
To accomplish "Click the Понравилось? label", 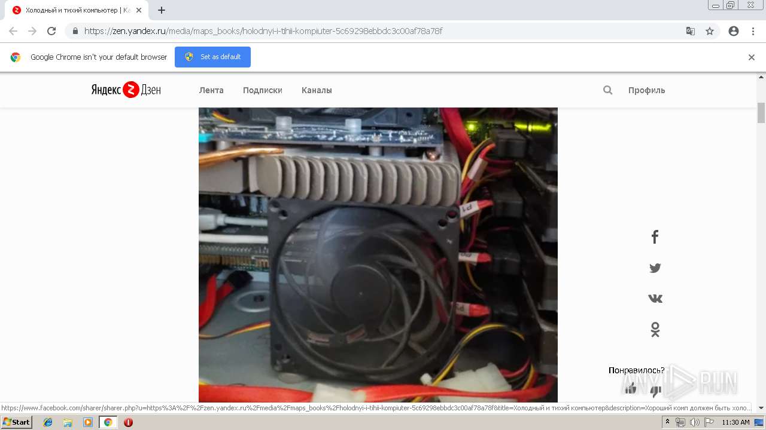I will 637,370.
